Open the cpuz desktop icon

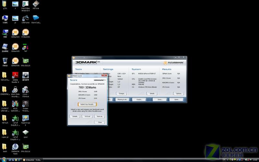(x=26, y=134)
